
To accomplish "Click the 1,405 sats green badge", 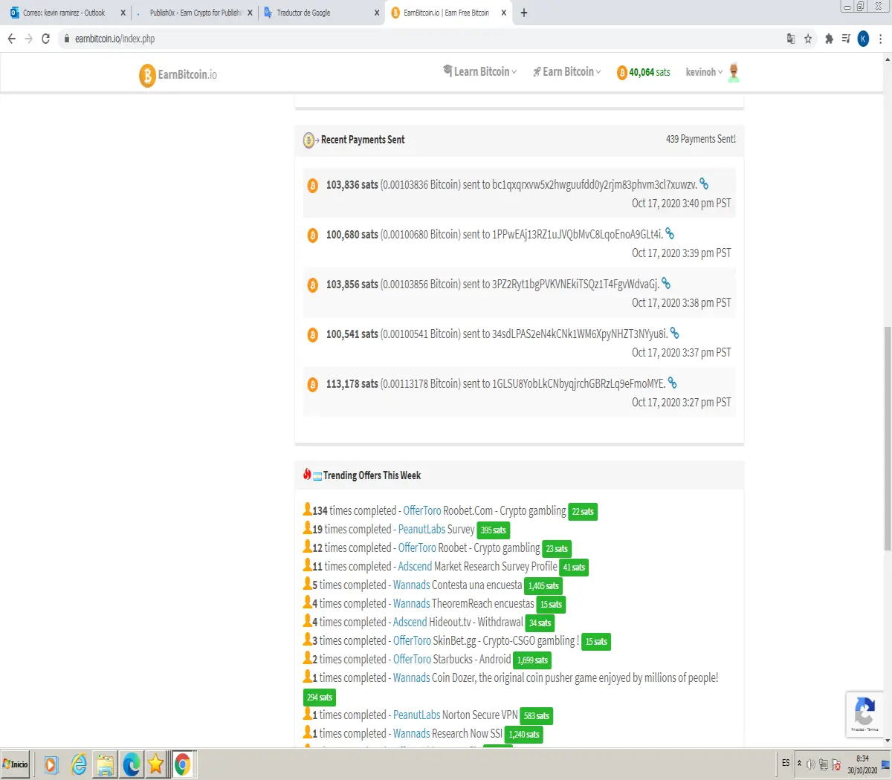I will pyautogui.click(x=543, y=586).
